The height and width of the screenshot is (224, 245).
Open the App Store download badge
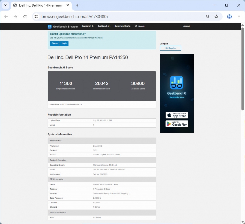pyautogui.click(x=176, y=115)
